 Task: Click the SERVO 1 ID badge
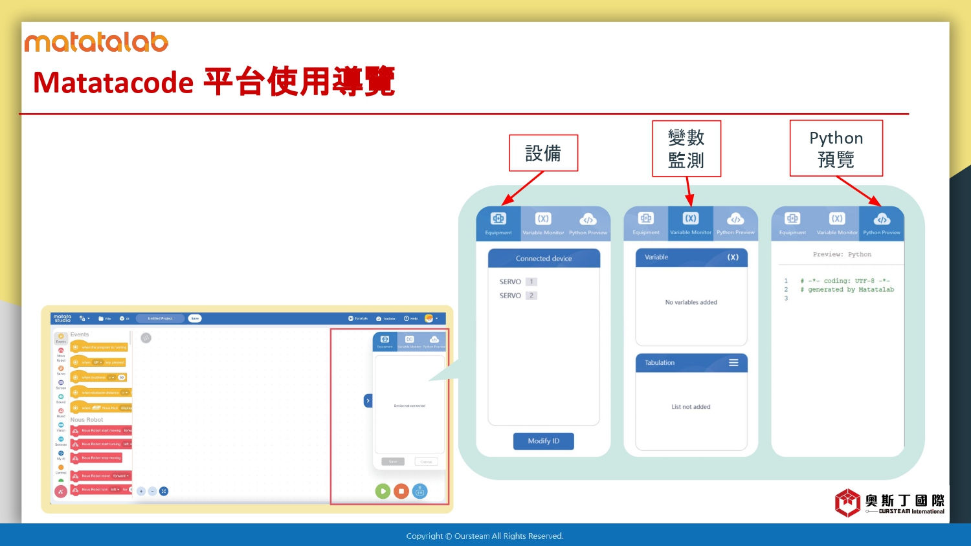click(x=531, y=281)
